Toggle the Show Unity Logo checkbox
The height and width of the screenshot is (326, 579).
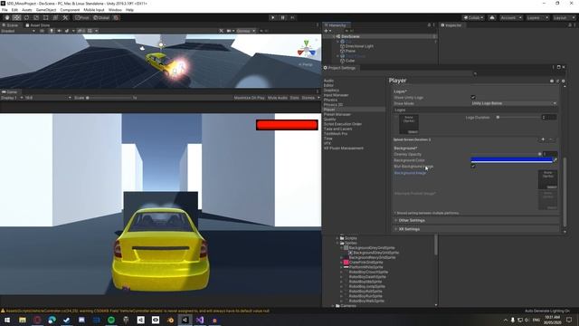[x=473, y=98]
